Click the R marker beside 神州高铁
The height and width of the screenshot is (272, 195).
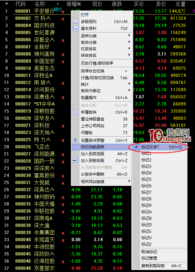tap(63, 55)
